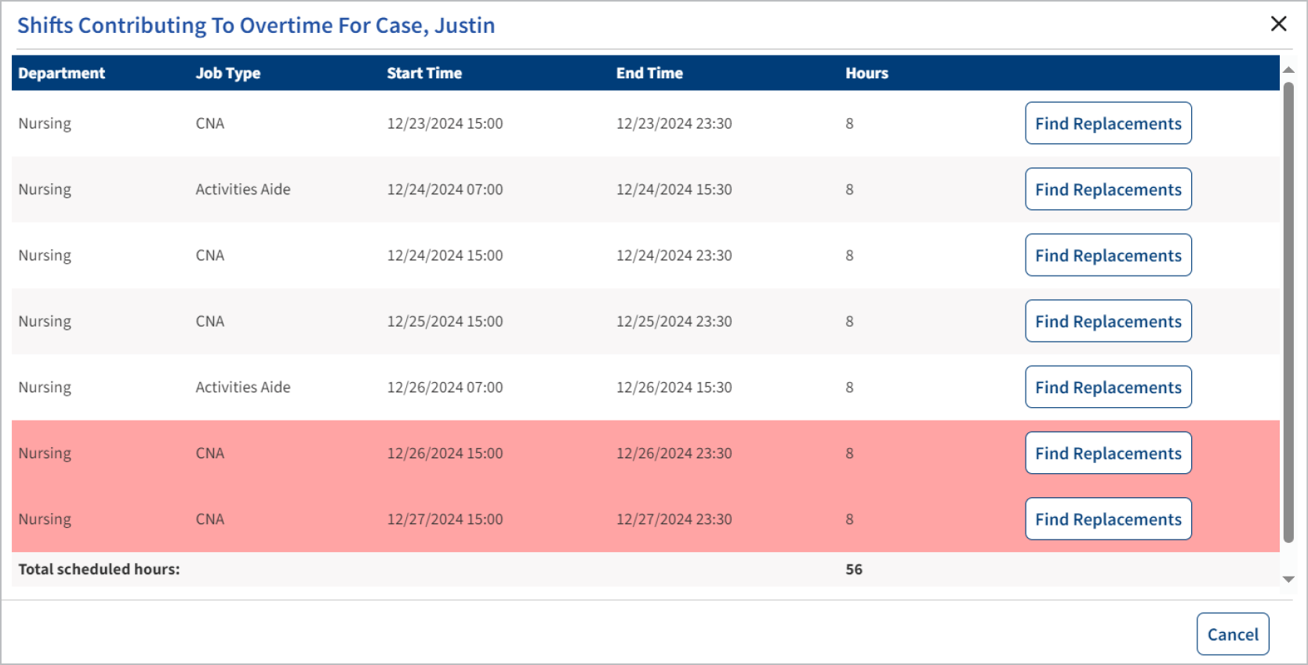
Task: Select the Department column header
Action: tap(61, 73)
